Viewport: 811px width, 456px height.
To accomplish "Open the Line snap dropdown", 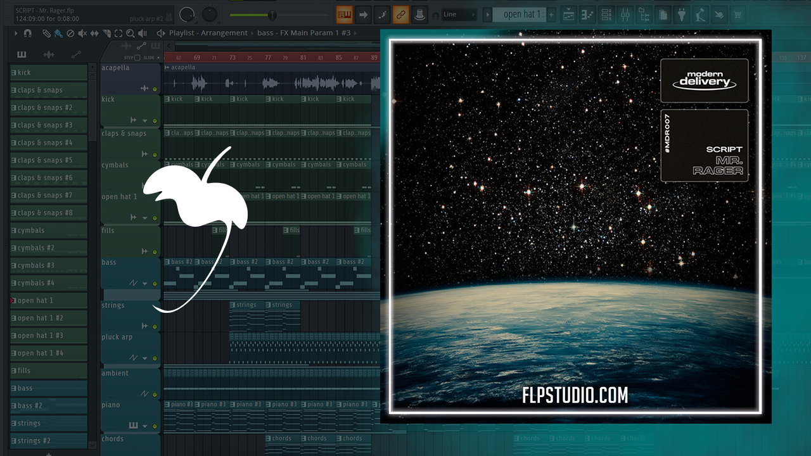I will (459, 14).
